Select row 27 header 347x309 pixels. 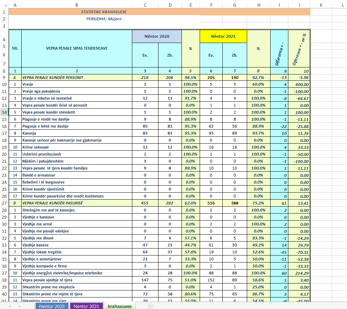4,203
